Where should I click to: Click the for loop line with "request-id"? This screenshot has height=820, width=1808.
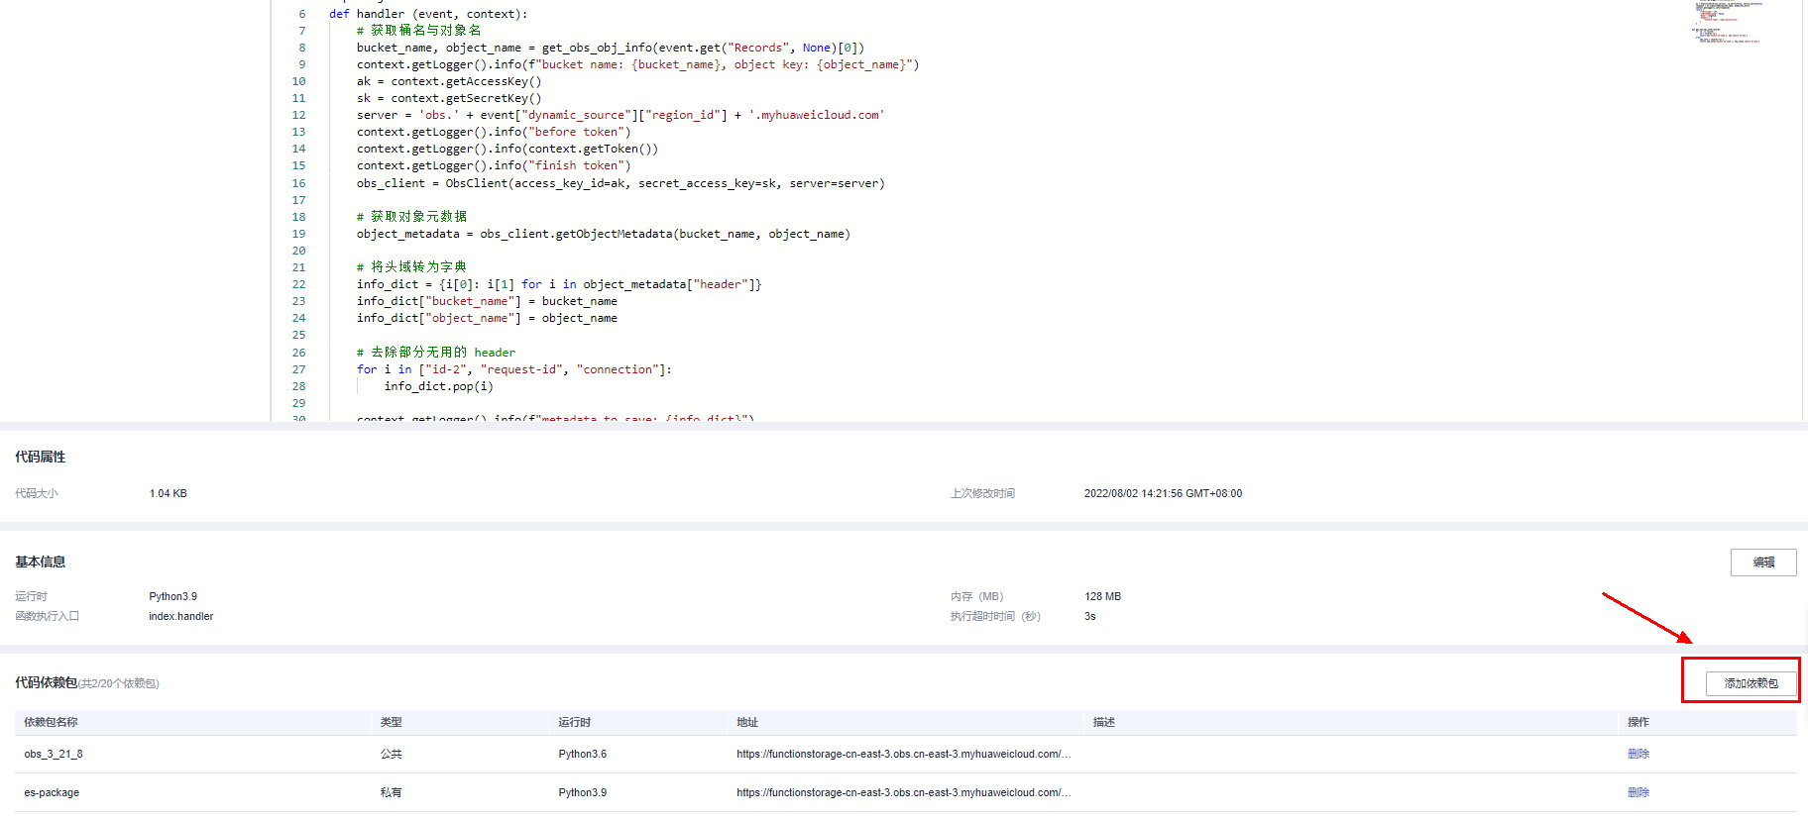[514, 369]
